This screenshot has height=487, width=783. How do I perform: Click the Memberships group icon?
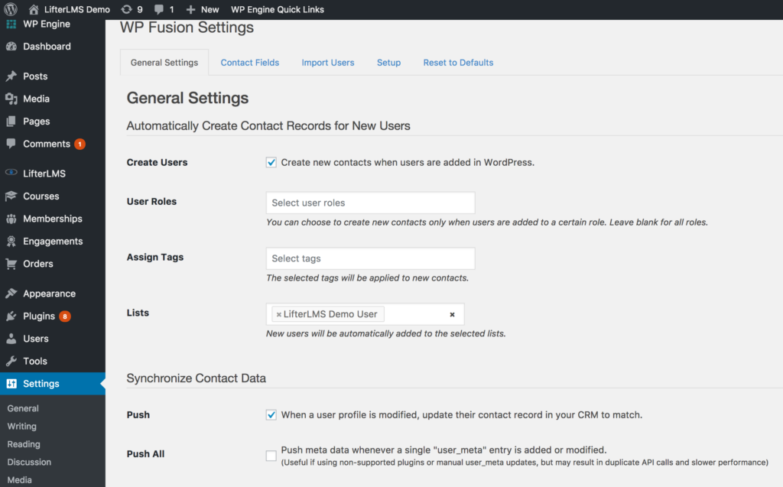point(11,219)
